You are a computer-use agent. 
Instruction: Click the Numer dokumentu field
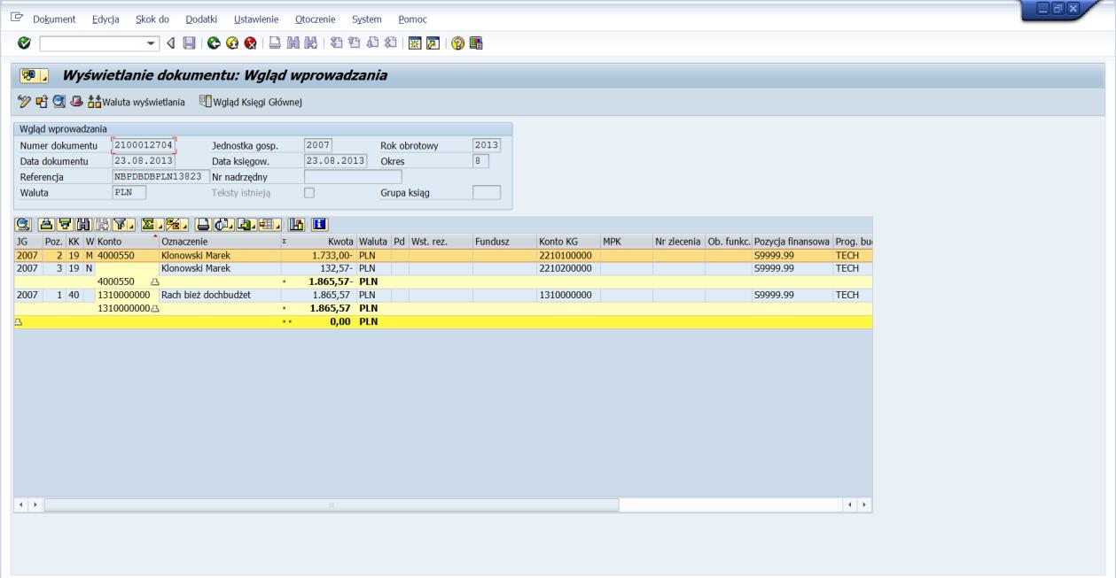(x=144, y=145)
